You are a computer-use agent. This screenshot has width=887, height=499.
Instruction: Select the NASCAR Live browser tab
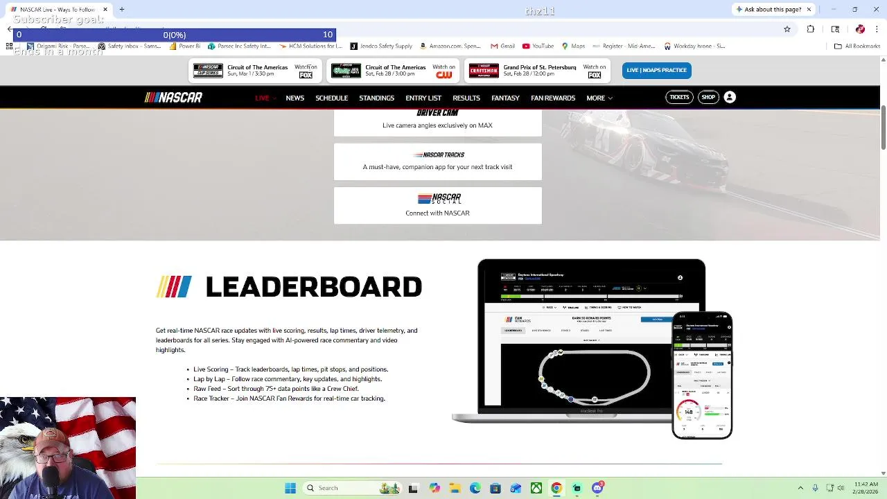(x=58, y=10)
